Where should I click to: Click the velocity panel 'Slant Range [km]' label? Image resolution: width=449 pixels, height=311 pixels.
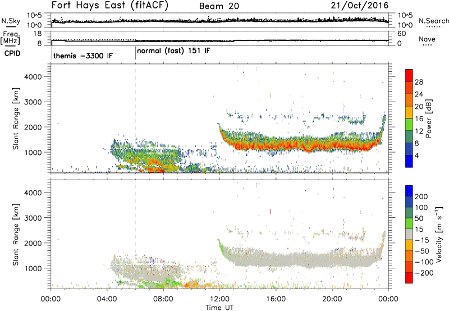tap(16, 234)
